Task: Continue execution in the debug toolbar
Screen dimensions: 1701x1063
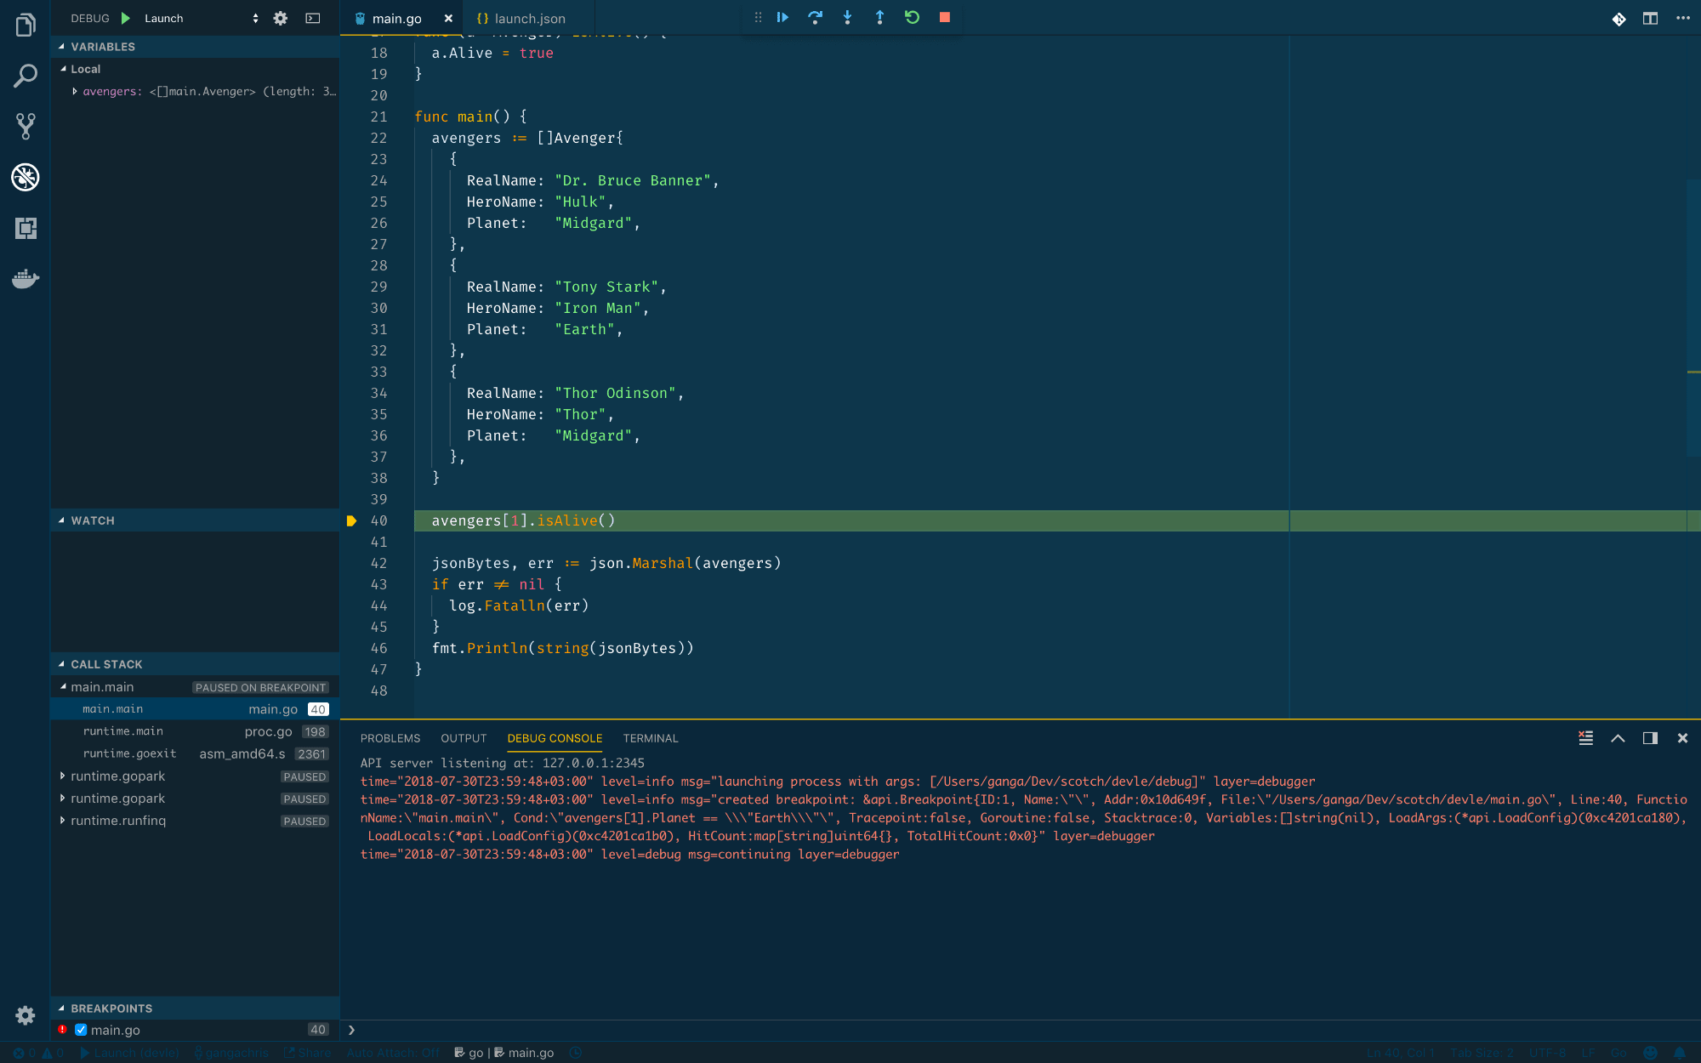Action: click(x=782, y=17)
